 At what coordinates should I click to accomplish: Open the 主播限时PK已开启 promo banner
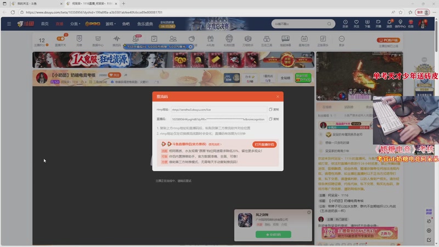tap(360, 233)
